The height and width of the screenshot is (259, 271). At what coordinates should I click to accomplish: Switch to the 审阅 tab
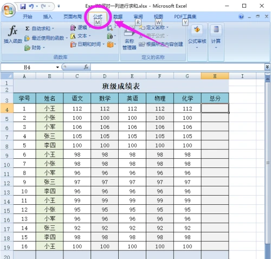pyautogui.click(x=138, y=17)
